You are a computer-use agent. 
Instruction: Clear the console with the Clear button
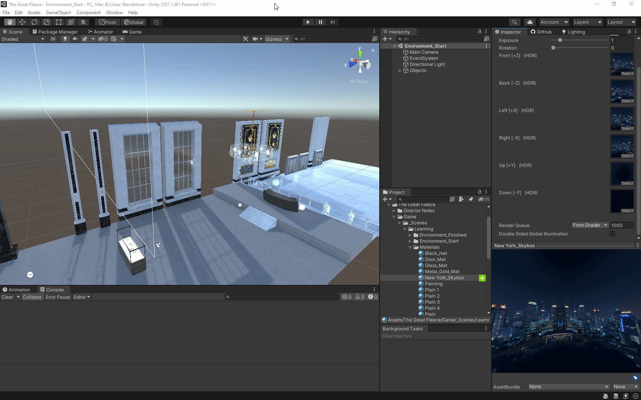coord(7,297)
